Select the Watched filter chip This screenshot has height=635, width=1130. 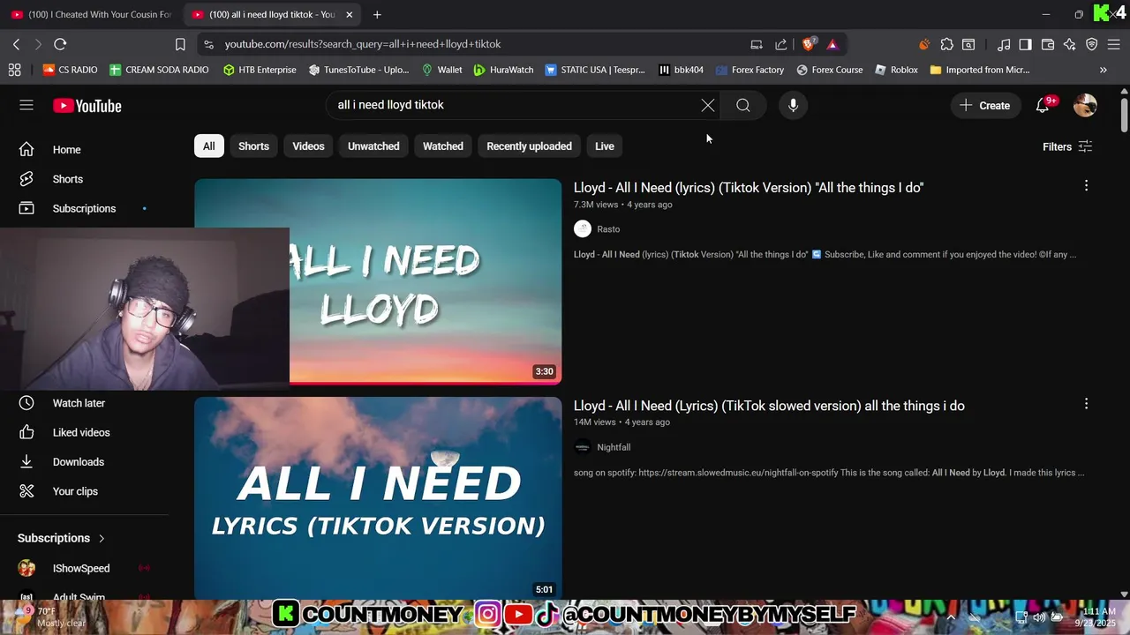pos(443,146)
